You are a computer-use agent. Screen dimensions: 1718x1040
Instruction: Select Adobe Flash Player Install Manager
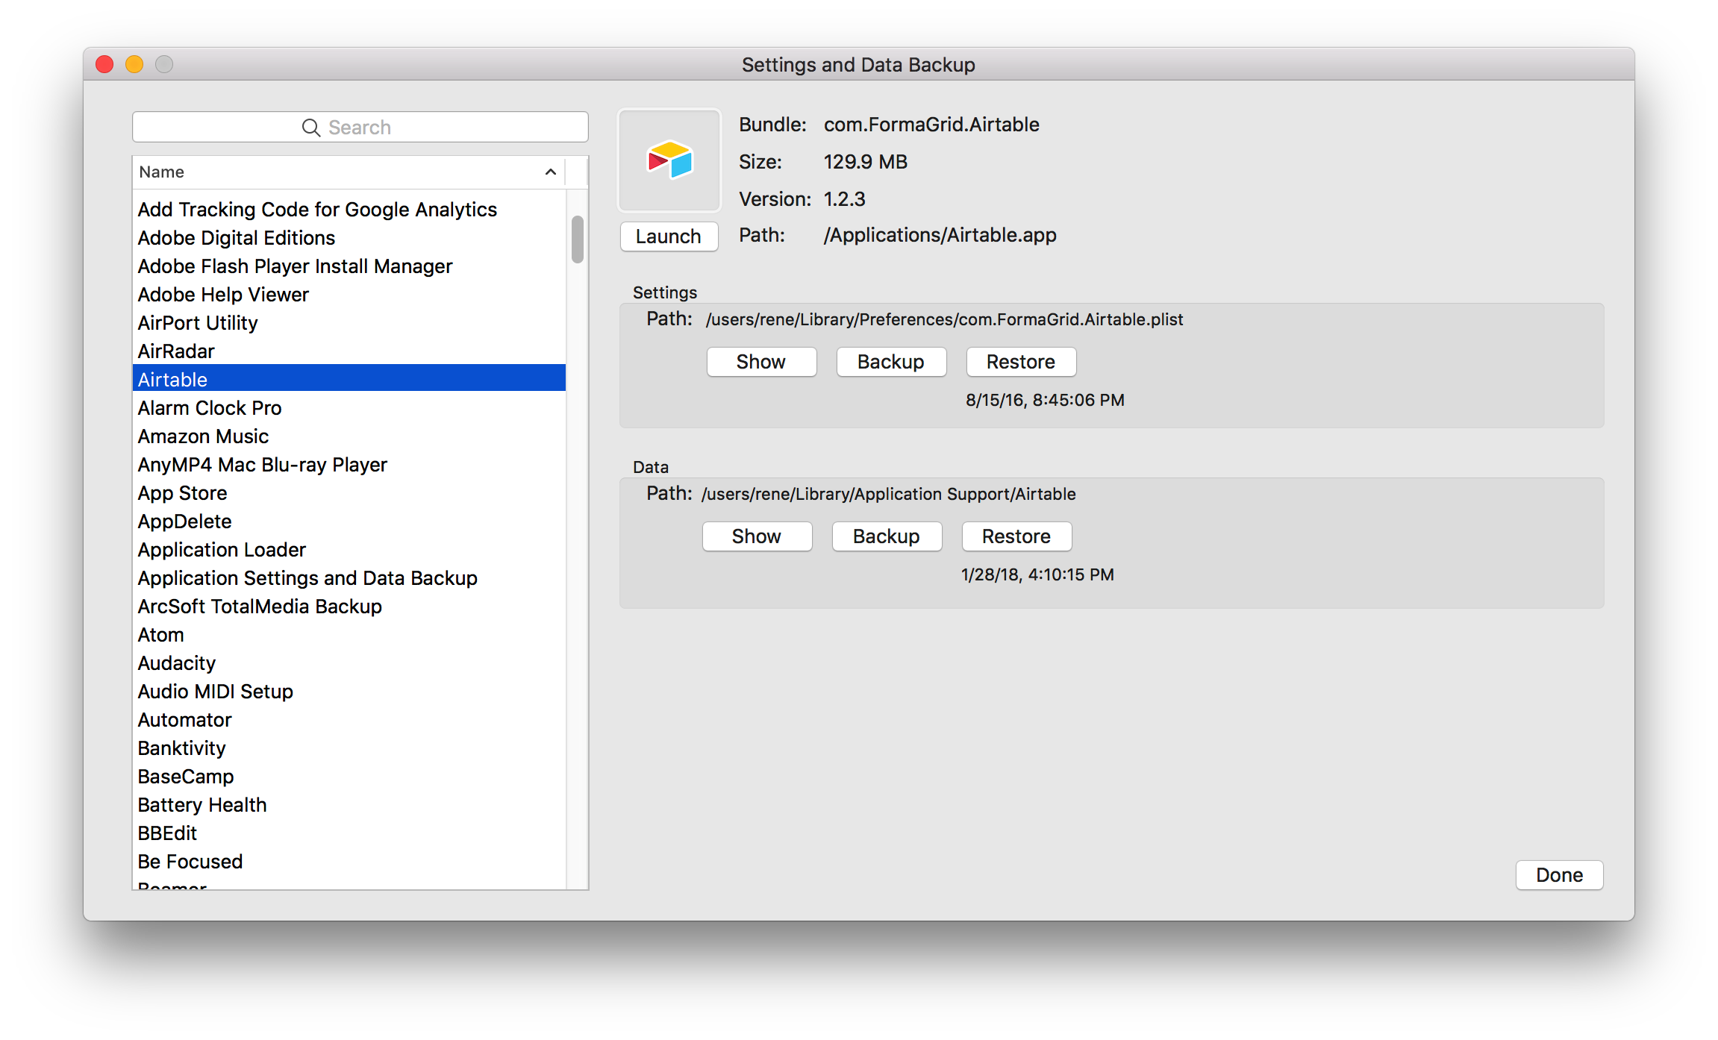[349, 266]
